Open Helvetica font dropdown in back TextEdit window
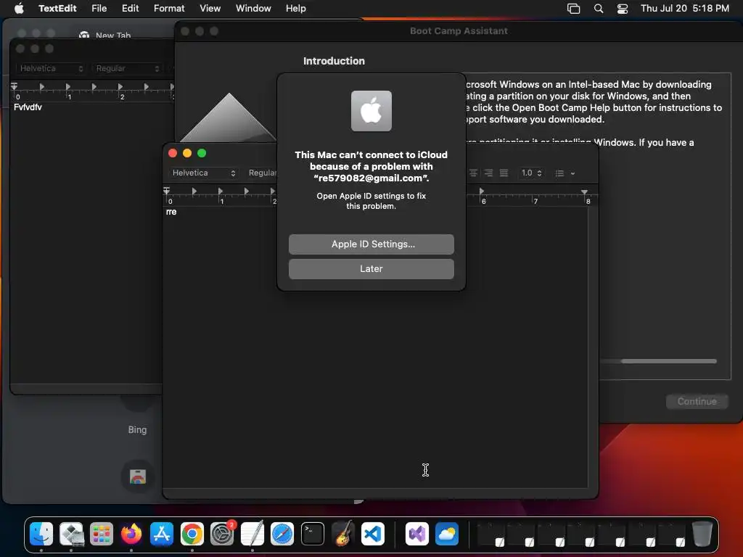 tap(50, 68)
